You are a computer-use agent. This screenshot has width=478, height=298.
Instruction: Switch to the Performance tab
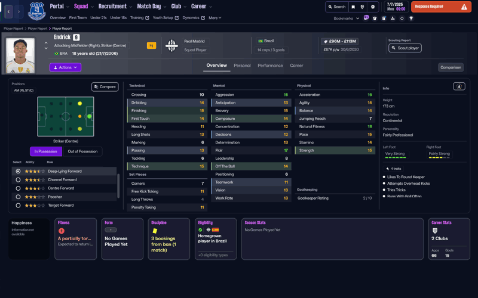coord(270,66)
